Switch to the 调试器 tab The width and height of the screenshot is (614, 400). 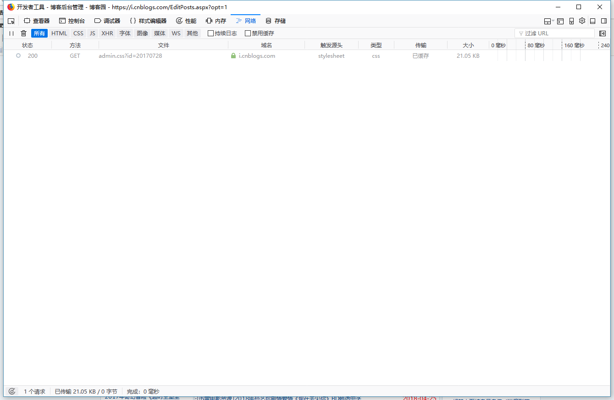[x=107, y=21]
